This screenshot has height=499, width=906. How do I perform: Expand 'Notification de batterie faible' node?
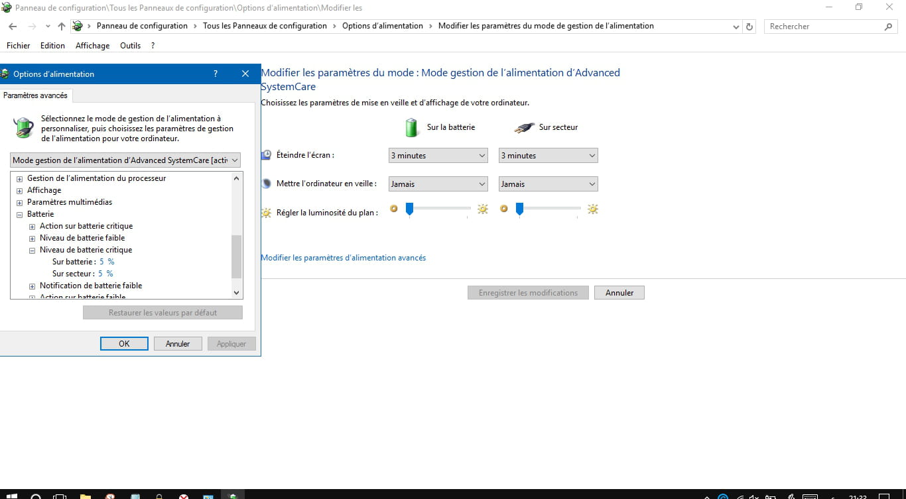tap(32, 286)
